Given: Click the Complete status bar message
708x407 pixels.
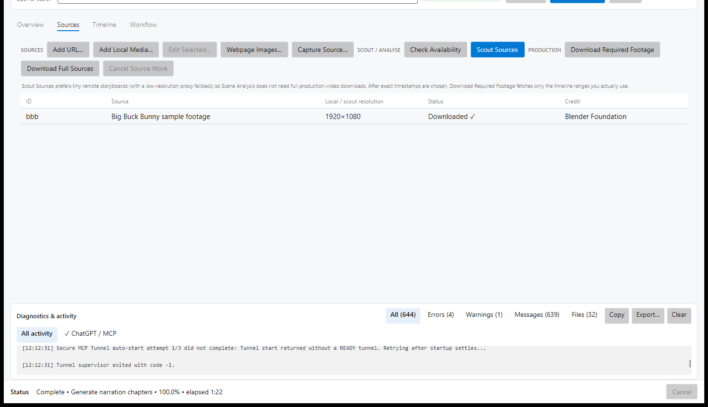Looking at the screenshot, I should (129, 392).
